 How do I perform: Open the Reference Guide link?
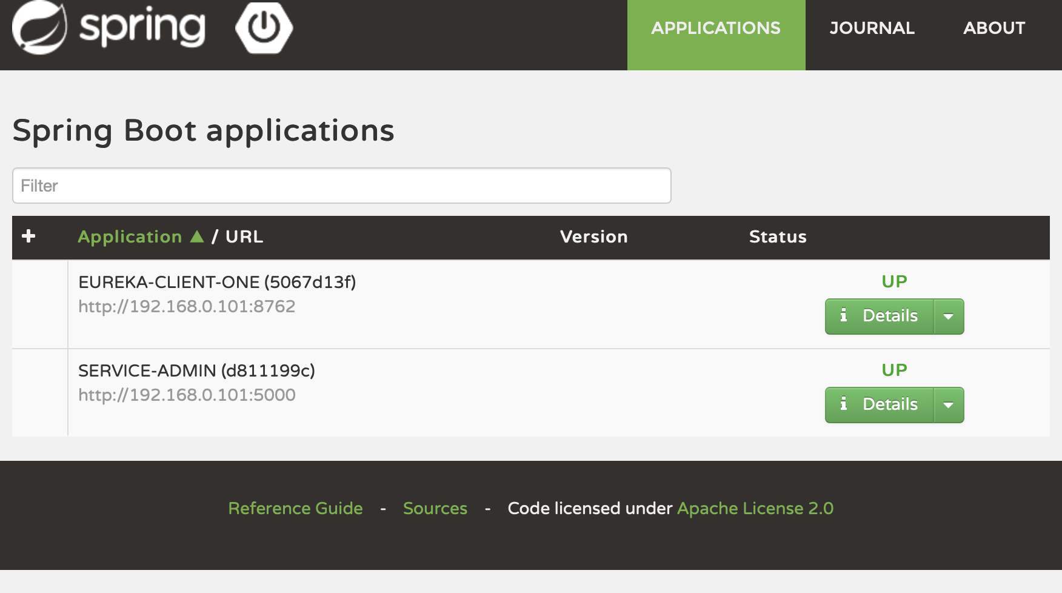(295, 508)
